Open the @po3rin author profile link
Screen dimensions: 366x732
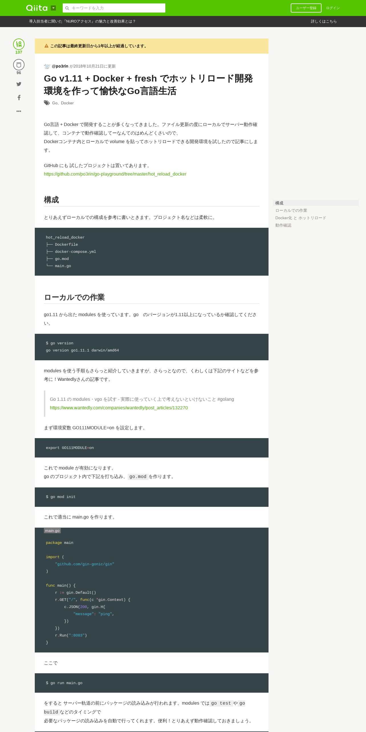pos(60,66)
